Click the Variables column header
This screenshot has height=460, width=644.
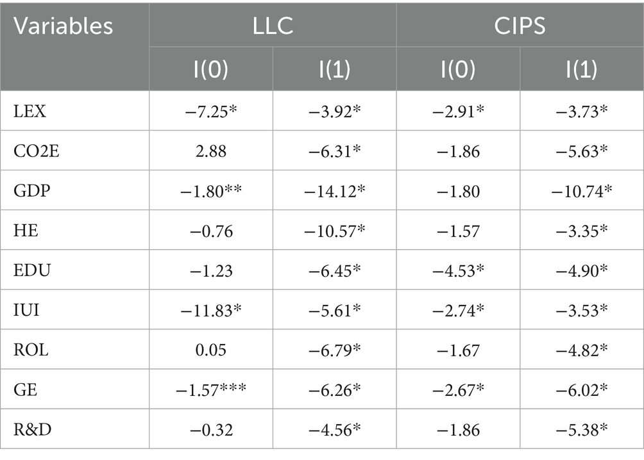64,26
